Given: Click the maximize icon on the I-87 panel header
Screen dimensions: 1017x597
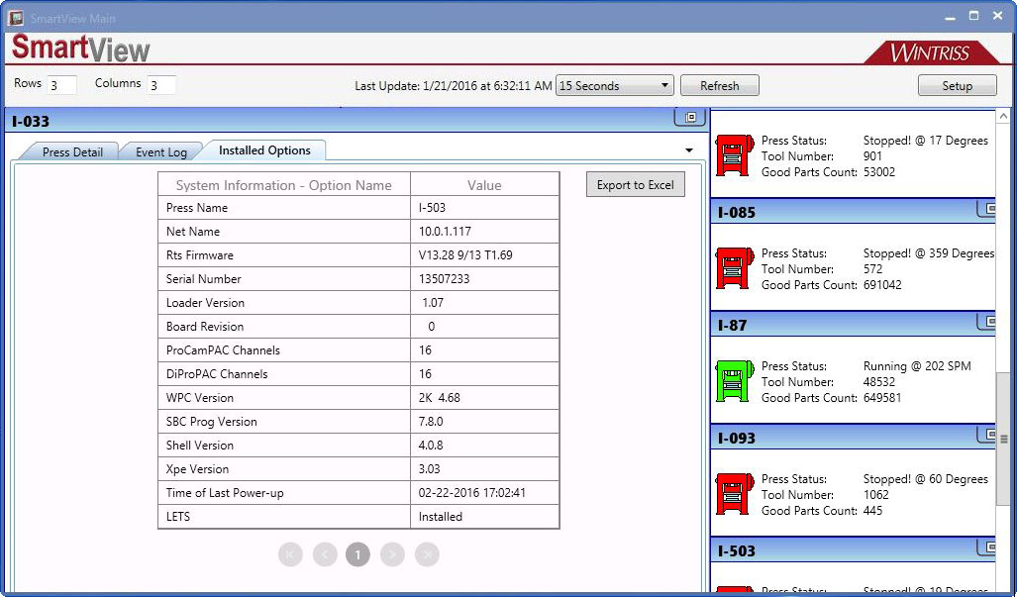Looking at the screenshot, I should tap(988, 322).
